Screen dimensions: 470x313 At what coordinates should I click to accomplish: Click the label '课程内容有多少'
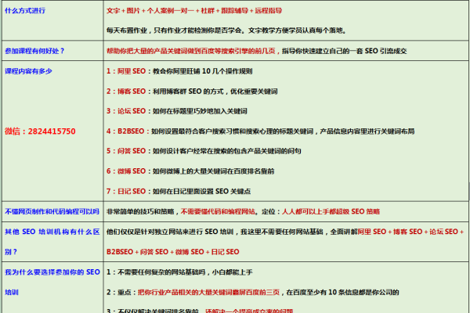[x=28, y=71]
